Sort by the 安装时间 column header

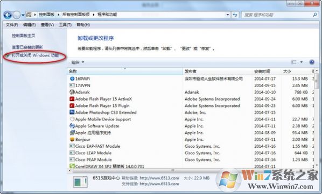tap(267, 71)
